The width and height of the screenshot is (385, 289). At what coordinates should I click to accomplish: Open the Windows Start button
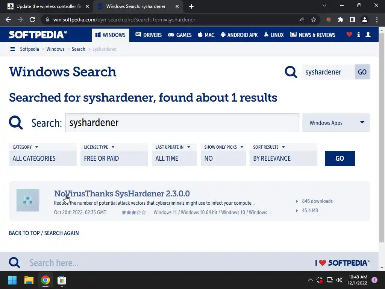point(12,280)
